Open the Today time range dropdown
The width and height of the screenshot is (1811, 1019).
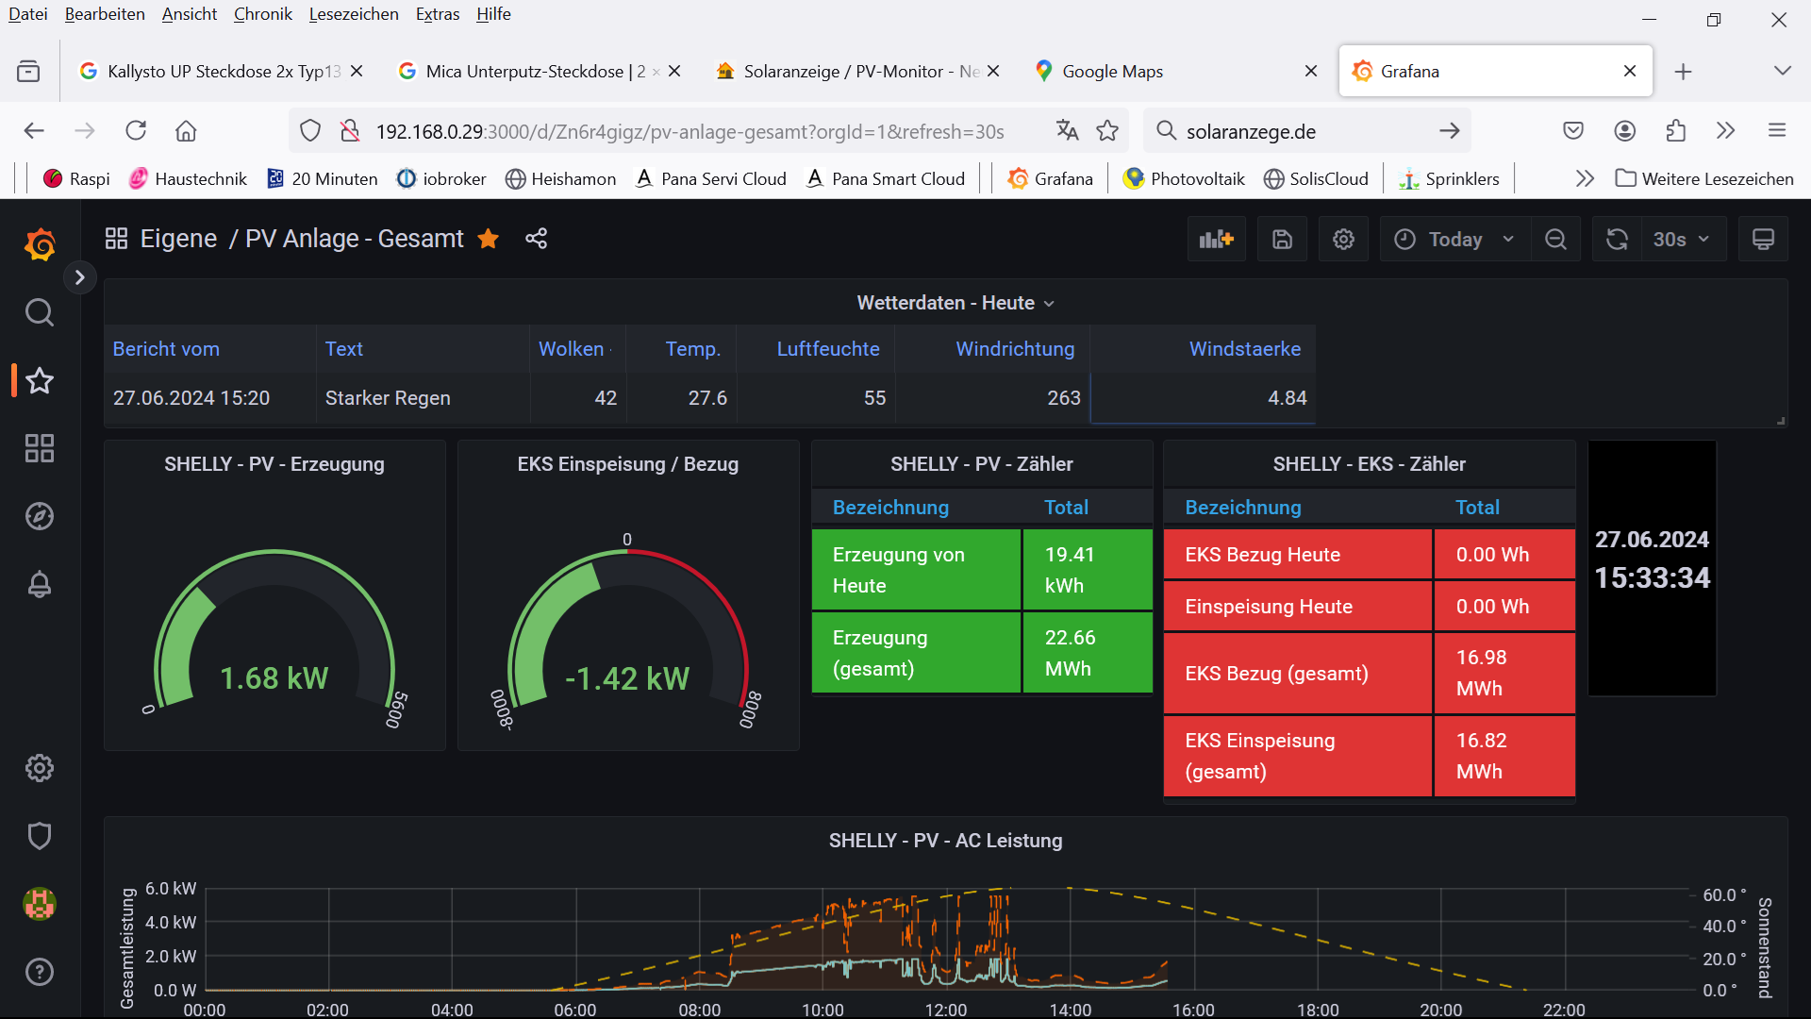click(1454, 240)
